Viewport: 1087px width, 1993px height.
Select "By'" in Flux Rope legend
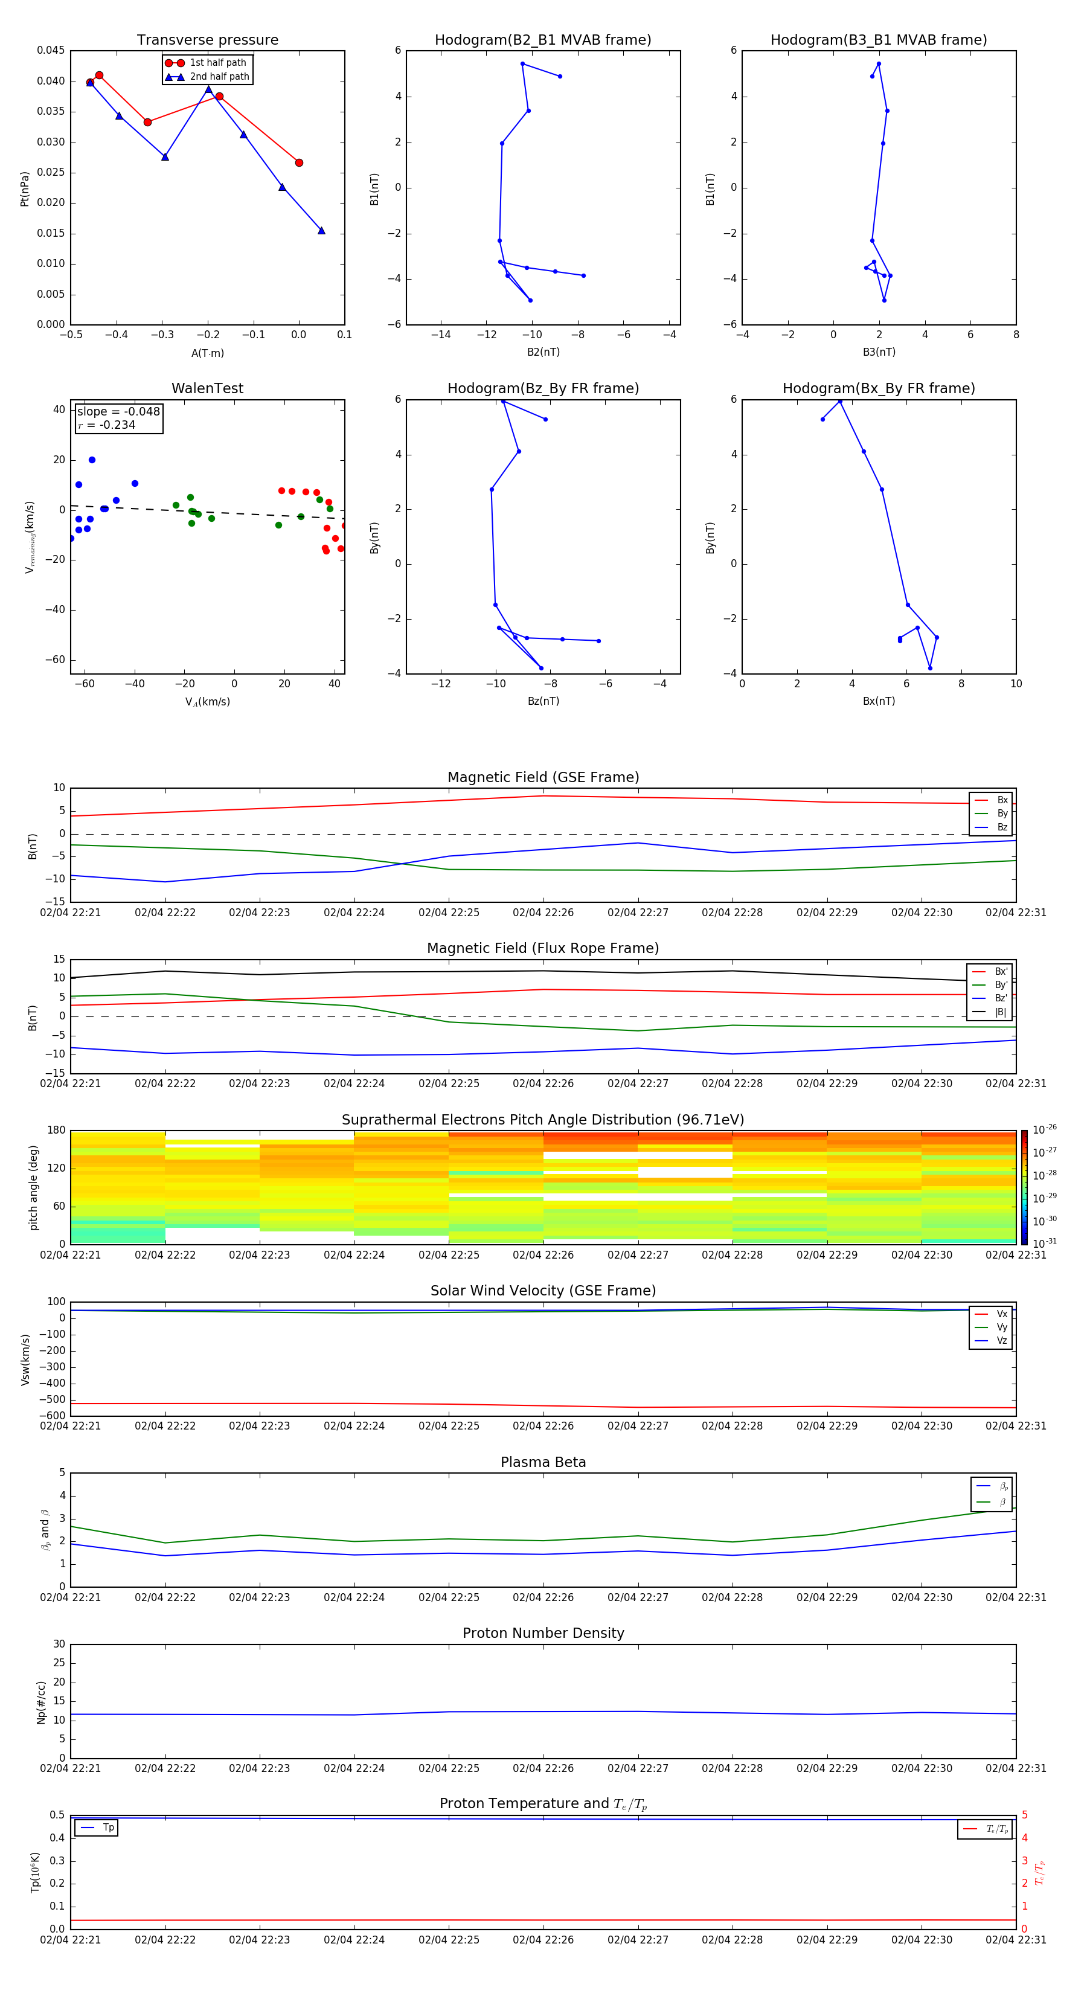(x=990, y=985)
